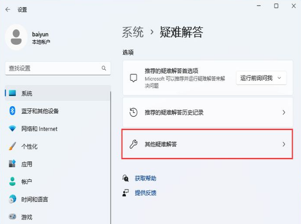Open 应用 settings
Image resolution: width=301 pixels, height=224 pixels.
(x=58, y=164)
